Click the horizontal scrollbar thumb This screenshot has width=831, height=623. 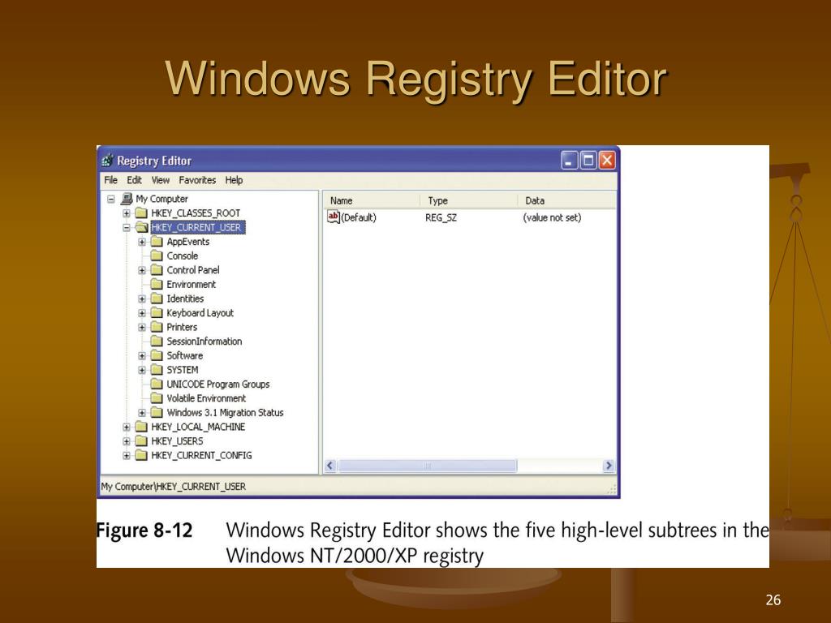[427, 466]
